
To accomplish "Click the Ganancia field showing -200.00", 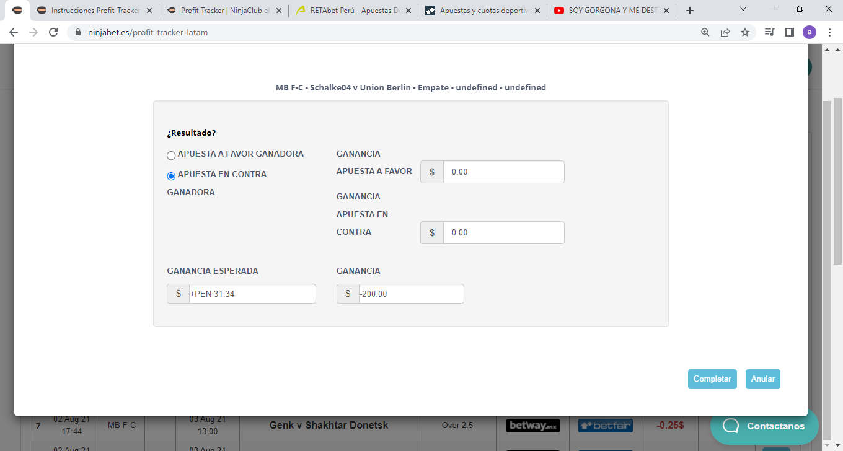I will pos(411,294).
